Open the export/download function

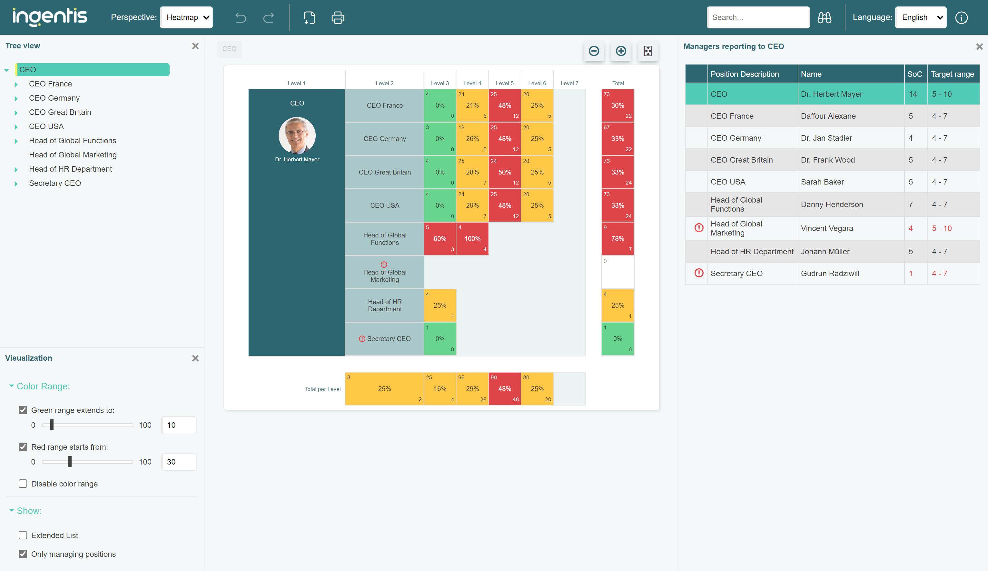[309, 17]
